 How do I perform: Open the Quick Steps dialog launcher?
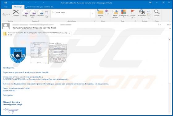click(x=94, y=21)
